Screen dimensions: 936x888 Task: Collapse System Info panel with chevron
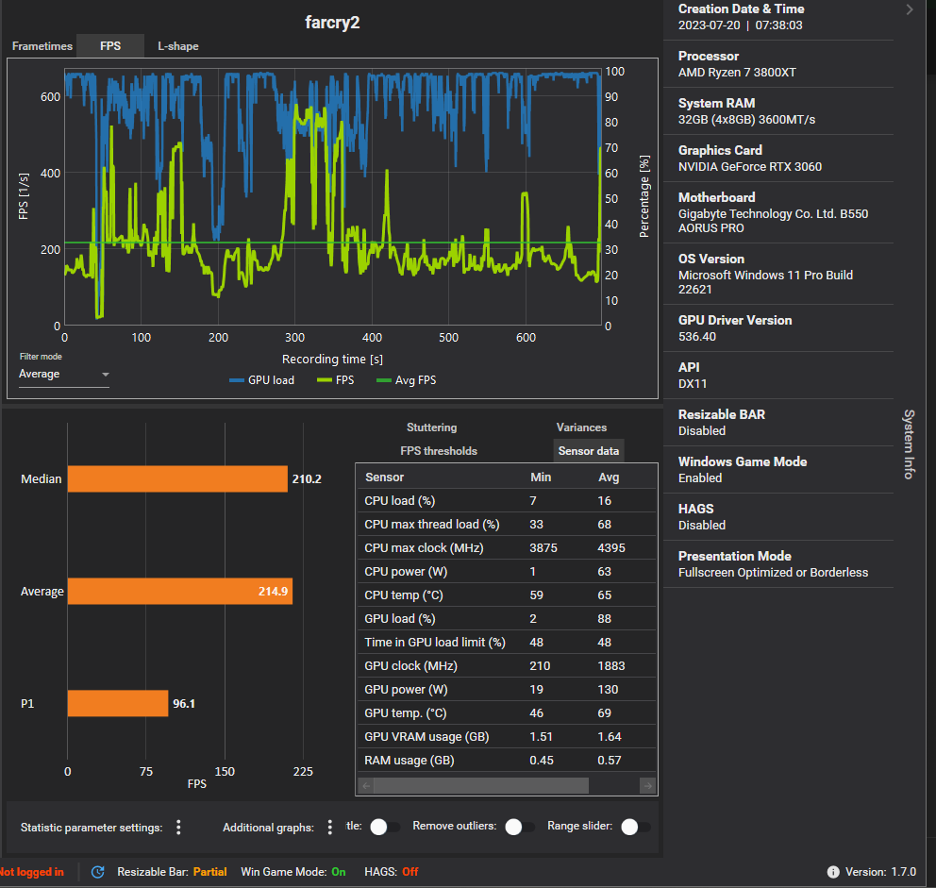coord(910,9)
